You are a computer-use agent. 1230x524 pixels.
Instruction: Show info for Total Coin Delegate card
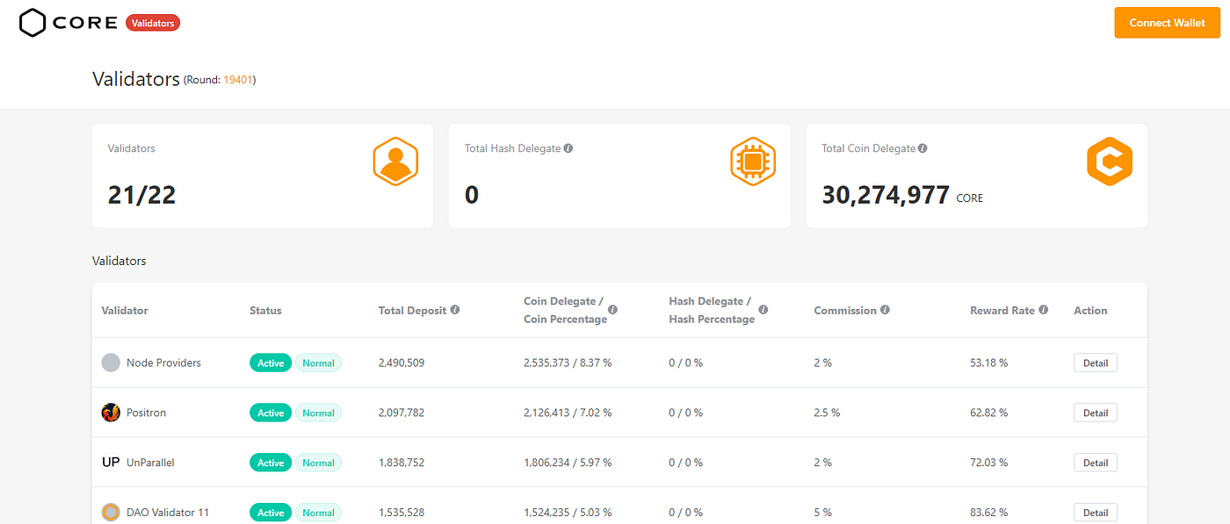[x=922, y=148]
